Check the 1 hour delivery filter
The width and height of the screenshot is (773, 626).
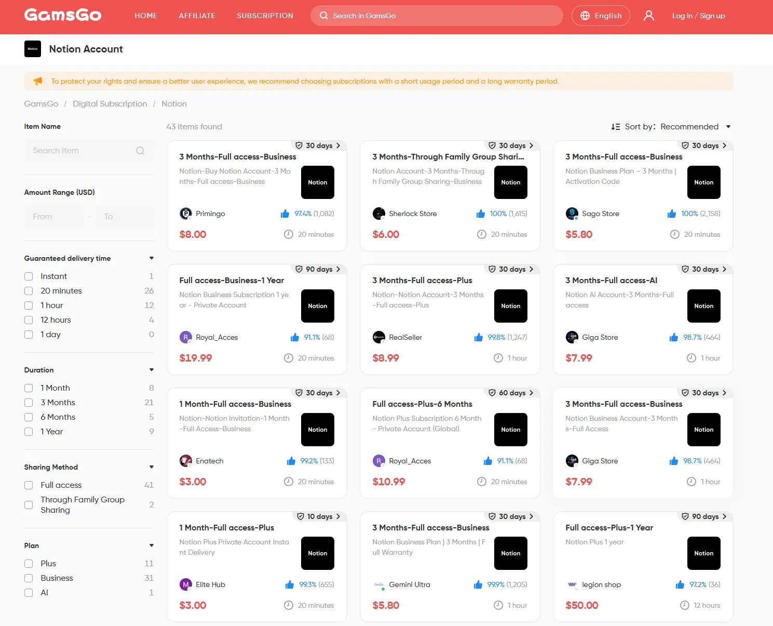click(29, 305)
